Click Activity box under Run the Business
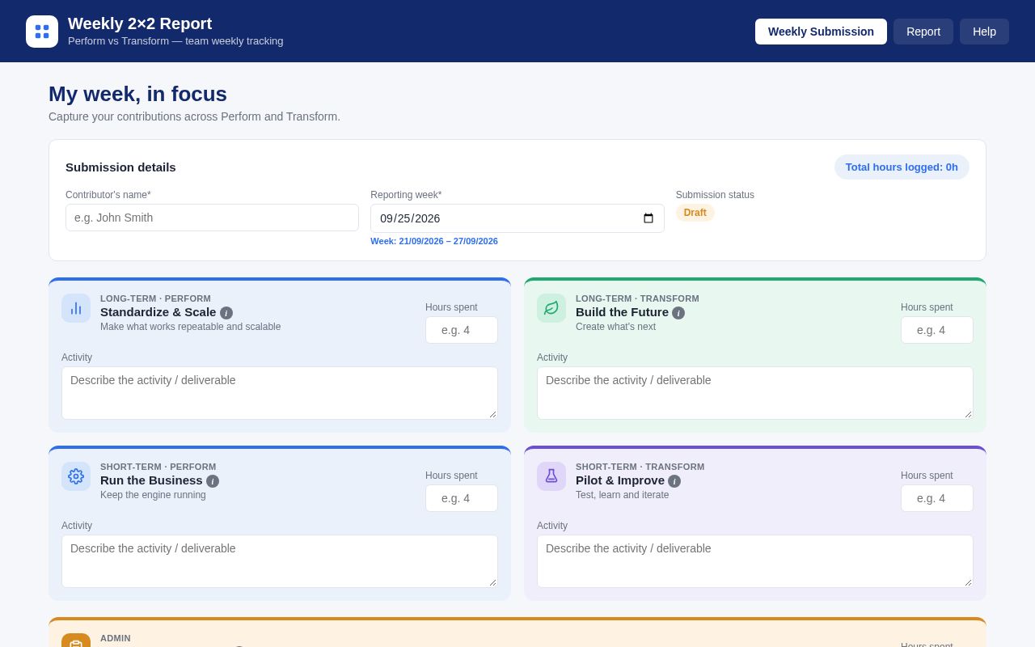 (x=280, y=561)
